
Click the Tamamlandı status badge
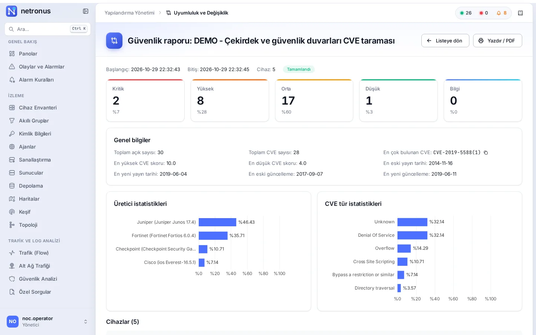click(299, 69)
